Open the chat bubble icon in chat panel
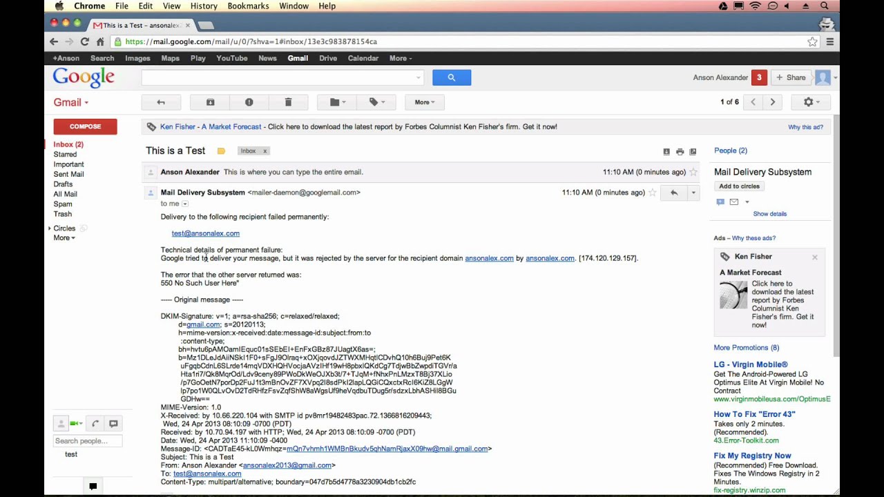 (x=113, y=424)
